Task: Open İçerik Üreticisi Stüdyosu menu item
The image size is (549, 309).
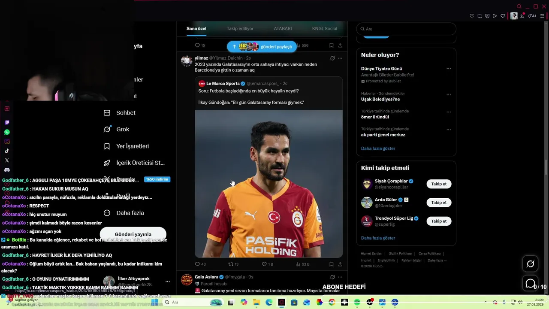Action: [134, 163]
